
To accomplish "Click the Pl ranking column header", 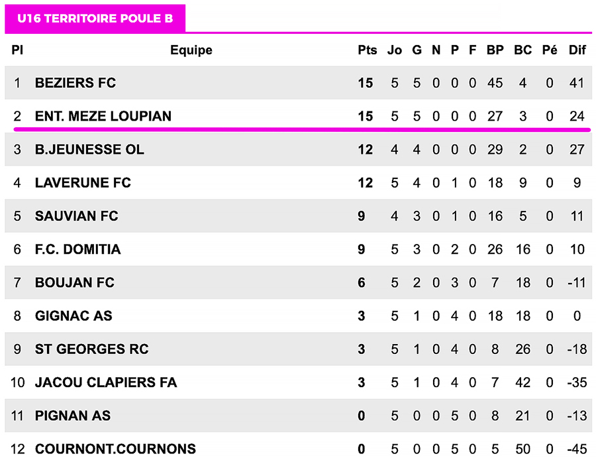I will click(17, 50).
